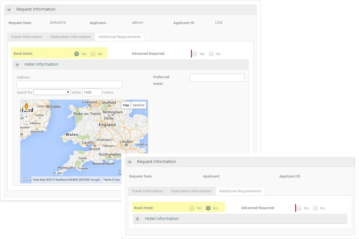
Task: Expand the collapsed Hotel information arrow icon
Action: click(x=137, y=219)
